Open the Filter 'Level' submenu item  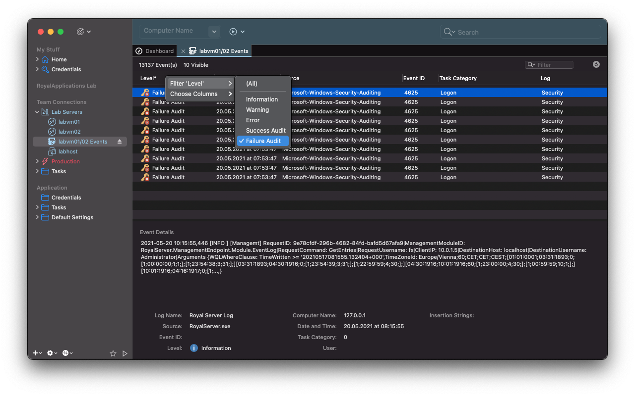200,84
